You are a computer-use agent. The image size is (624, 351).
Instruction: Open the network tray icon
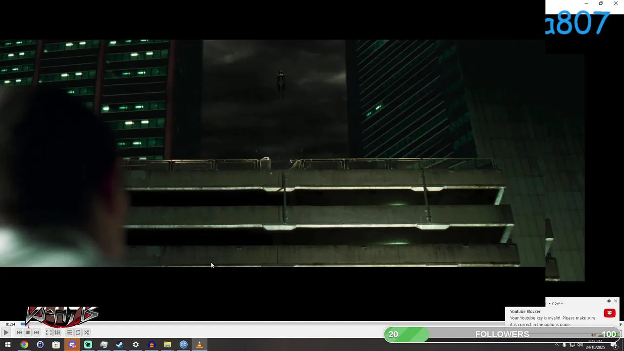tap(572, 345)
